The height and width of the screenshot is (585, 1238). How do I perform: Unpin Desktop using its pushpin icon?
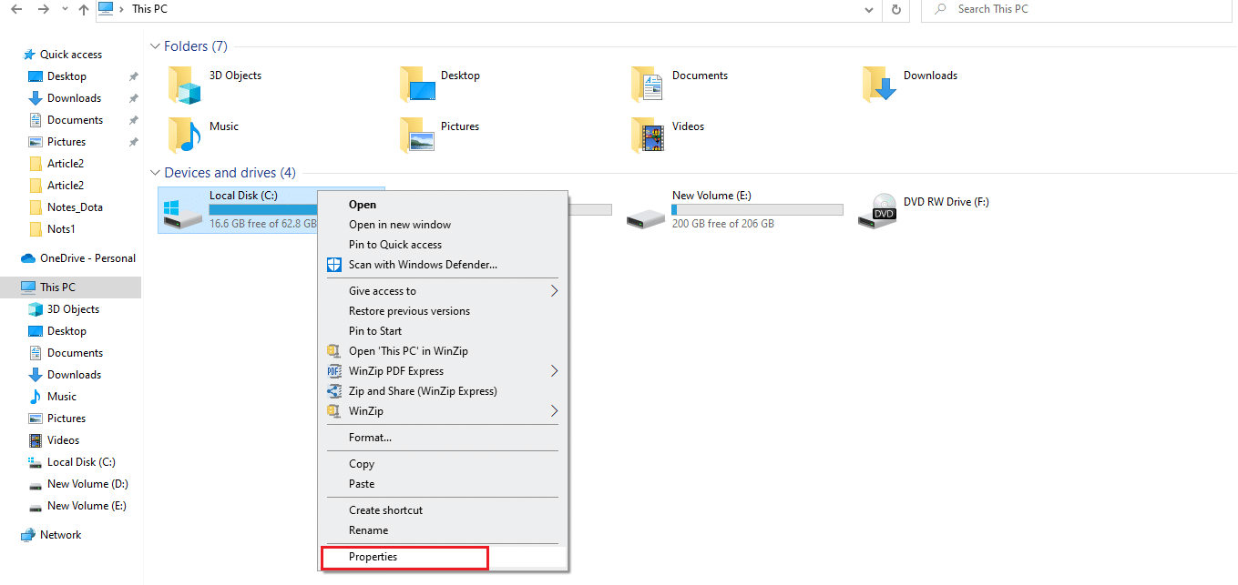(x=133, y=76)
